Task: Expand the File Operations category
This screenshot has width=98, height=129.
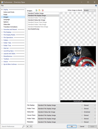Action: click(x=2, y=37)
